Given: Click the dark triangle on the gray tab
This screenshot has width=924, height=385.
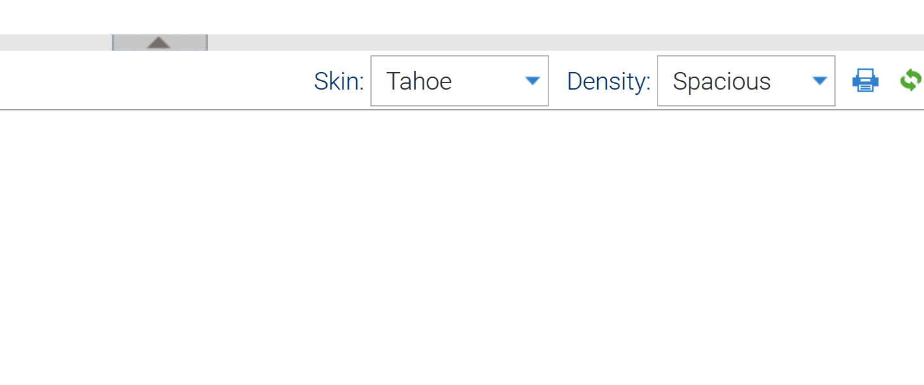Looking at the screenshot, I should (159, 43).
